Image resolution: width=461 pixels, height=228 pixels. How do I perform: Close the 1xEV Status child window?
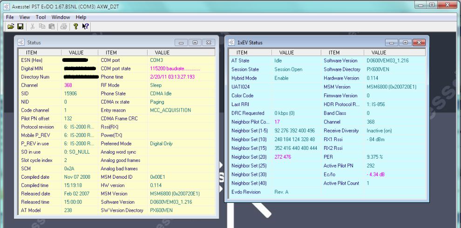(x=419, y=43)
